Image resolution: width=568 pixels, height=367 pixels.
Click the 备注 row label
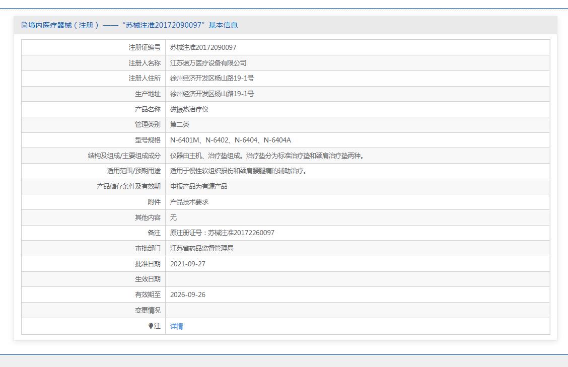click(154, 233)
